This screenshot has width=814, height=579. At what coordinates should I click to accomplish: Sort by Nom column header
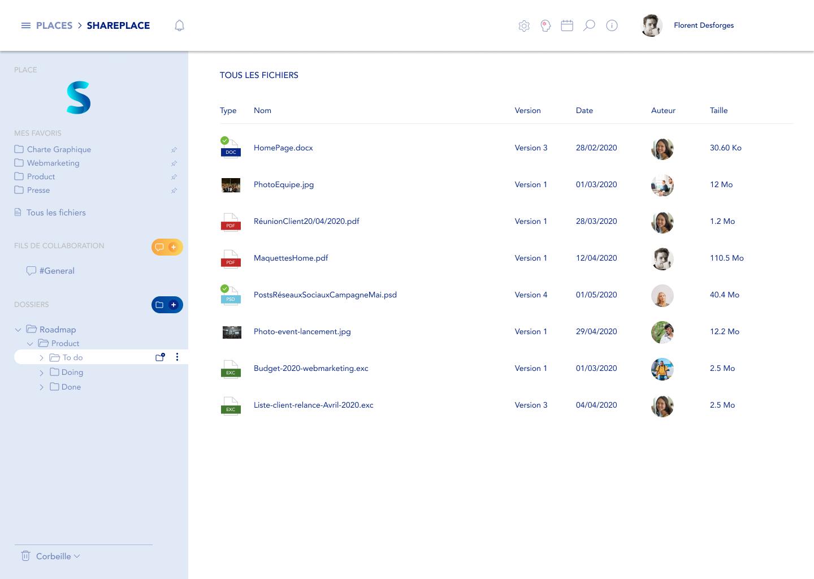point(262,110)
